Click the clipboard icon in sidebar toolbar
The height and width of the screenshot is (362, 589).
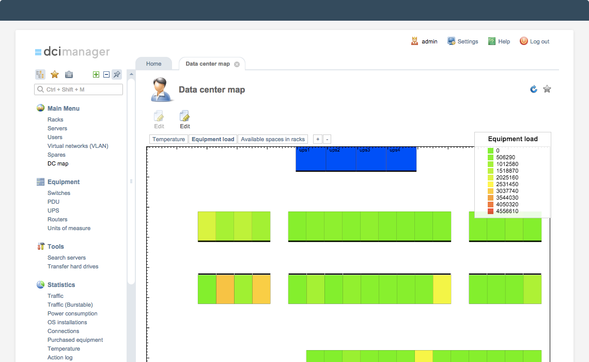69,74
